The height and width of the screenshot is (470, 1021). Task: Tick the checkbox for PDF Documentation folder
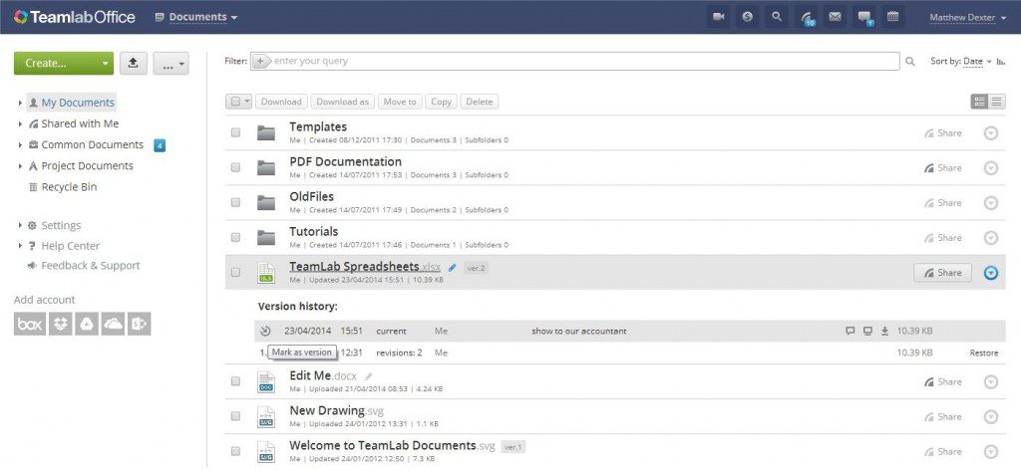coord(235,167)
